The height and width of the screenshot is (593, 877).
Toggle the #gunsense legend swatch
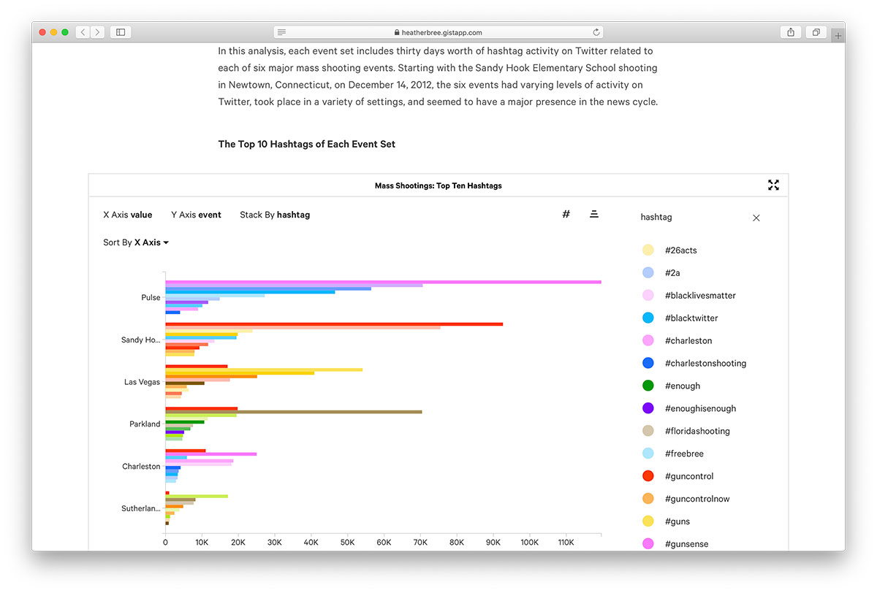[648, 544]
